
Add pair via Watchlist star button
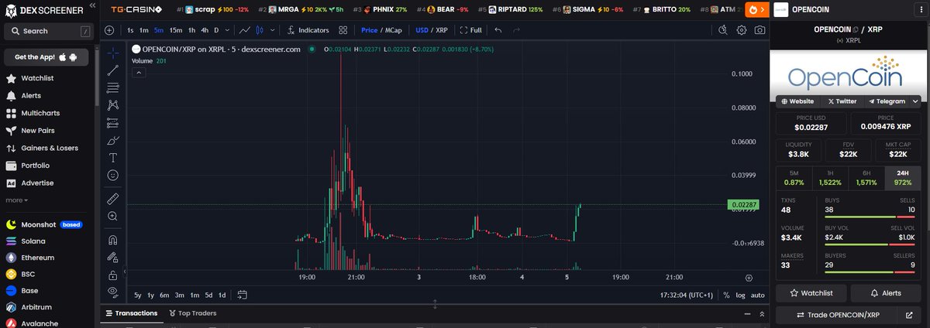coord(811,293)
